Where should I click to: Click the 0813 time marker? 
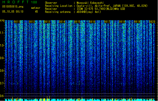pyautogui.click(x=47, y=22)
